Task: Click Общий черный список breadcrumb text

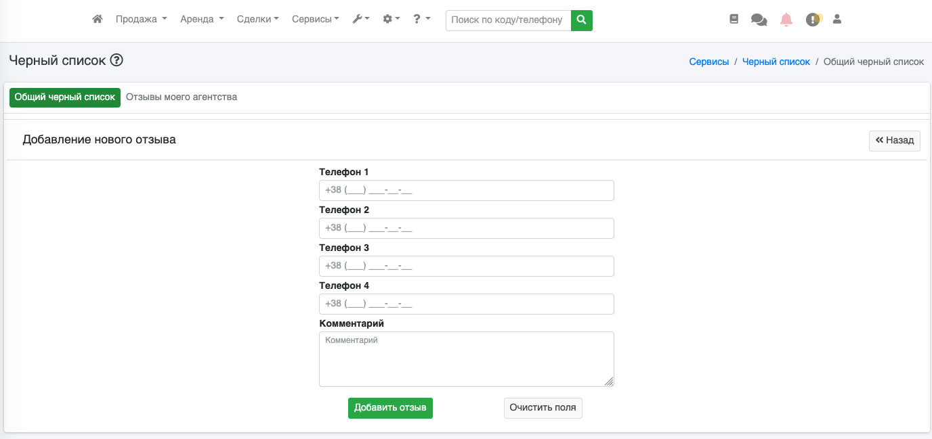Action: tap(874, 62)
